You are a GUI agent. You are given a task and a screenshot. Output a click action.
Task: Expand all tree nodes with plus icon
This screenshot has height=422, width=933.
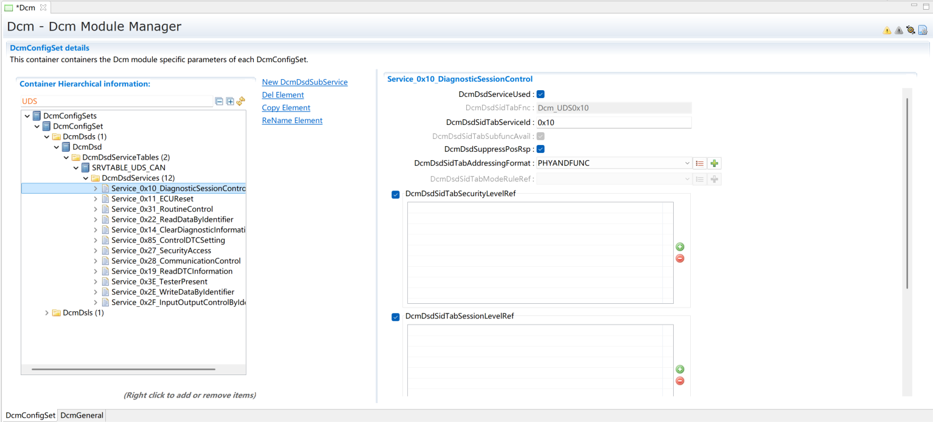(230, 101)
